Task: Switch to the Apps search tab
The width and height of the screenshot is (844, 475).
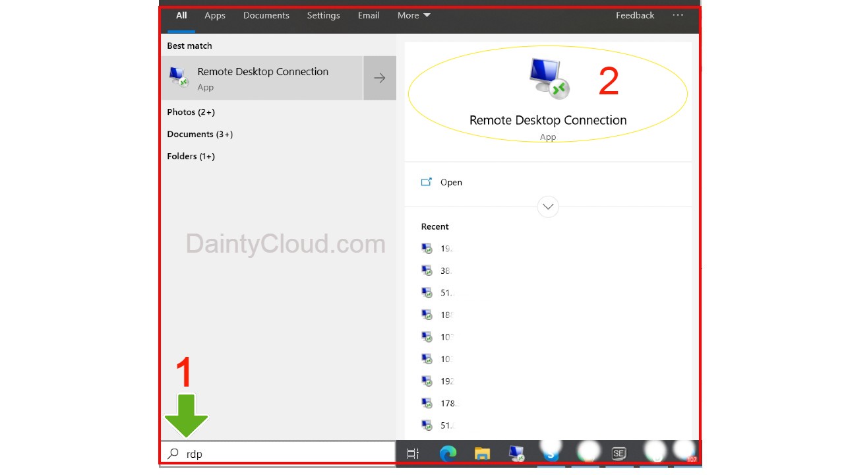Action: pyautogui.click(x=214, y=15)
